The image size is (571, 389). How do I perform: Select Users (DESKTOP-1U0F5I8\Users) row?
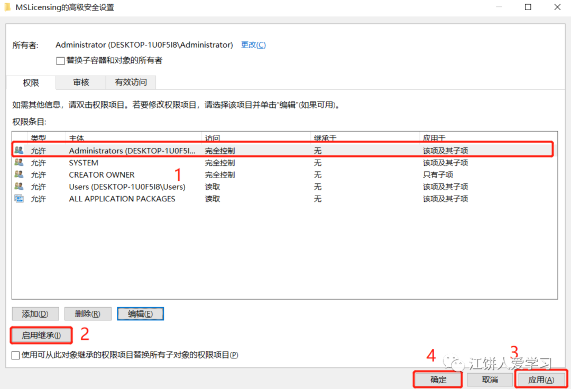click(x=284, y=187)
